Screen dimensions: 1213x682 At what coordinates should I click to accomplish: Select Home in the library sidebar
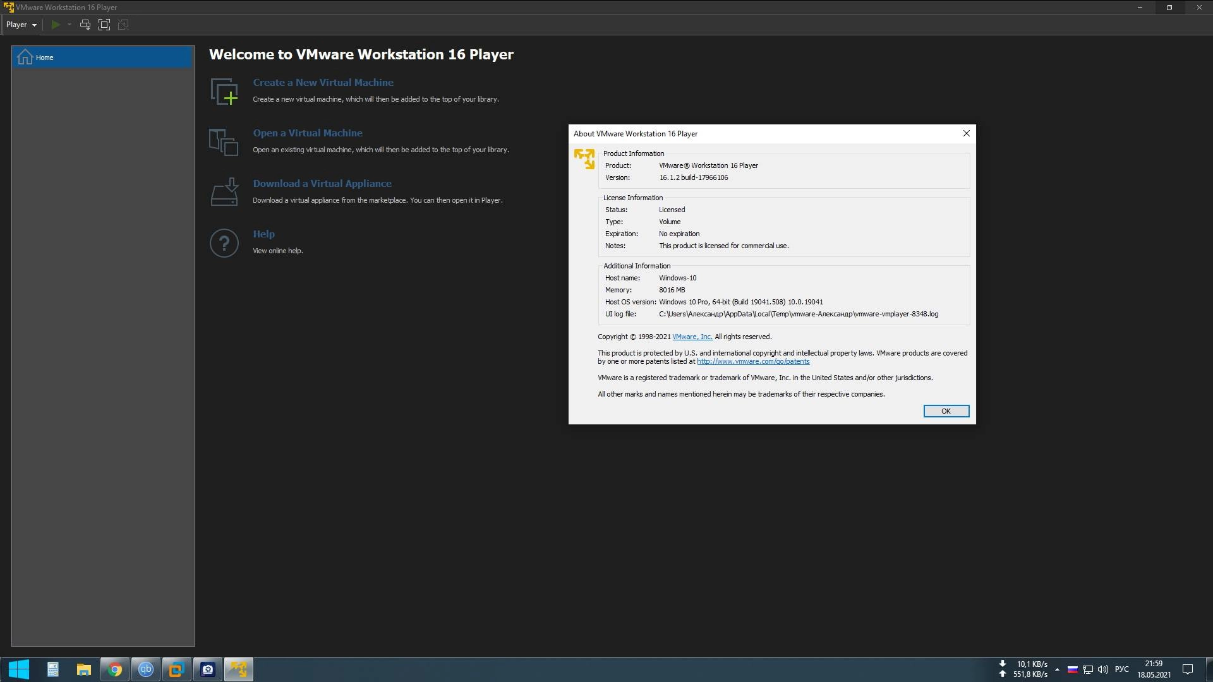point(102,57)
